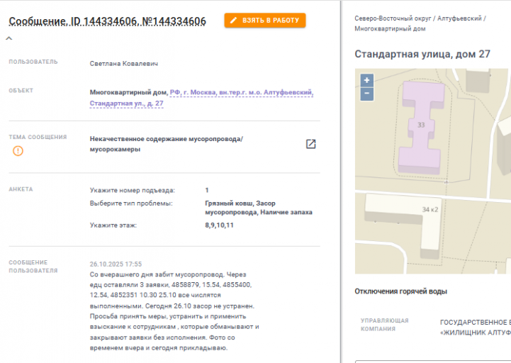Click the 'Взять в работу' orange button

click(265, 21)
